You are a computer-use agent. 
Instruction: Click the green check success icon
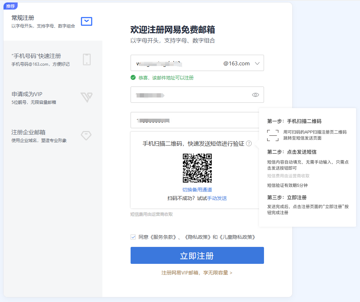[x=133, y=77]
